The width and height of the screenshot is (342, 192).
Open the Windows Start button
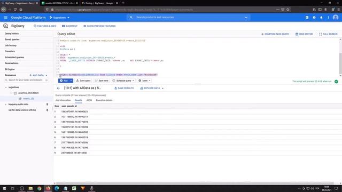4,188
